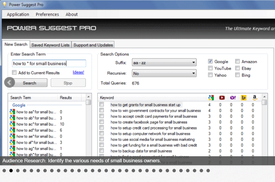Click the Yahoo column header icon
Screen dimensions: 275x182
tap(233, 98)
